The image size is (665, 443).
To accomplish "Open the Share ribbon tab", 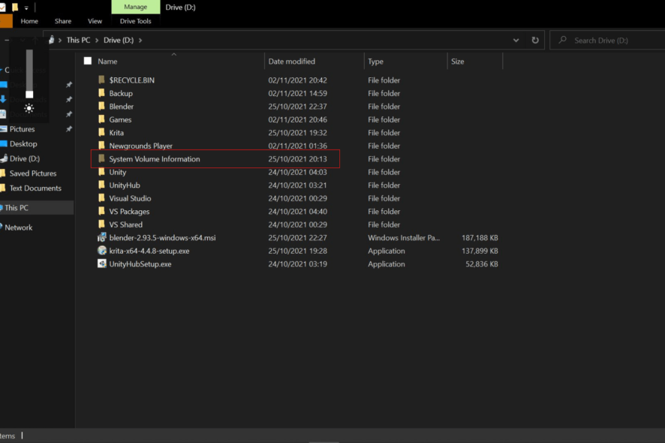I will [63, 22].
